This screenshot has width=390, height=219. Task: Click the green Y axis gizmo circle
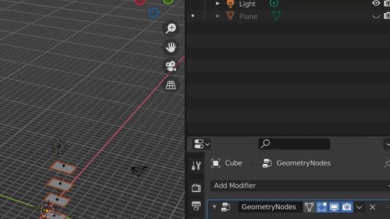point(168,1)
